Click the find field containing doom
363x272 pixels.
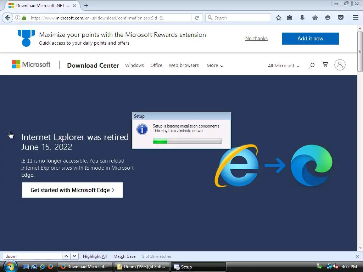tap(32, 256)
